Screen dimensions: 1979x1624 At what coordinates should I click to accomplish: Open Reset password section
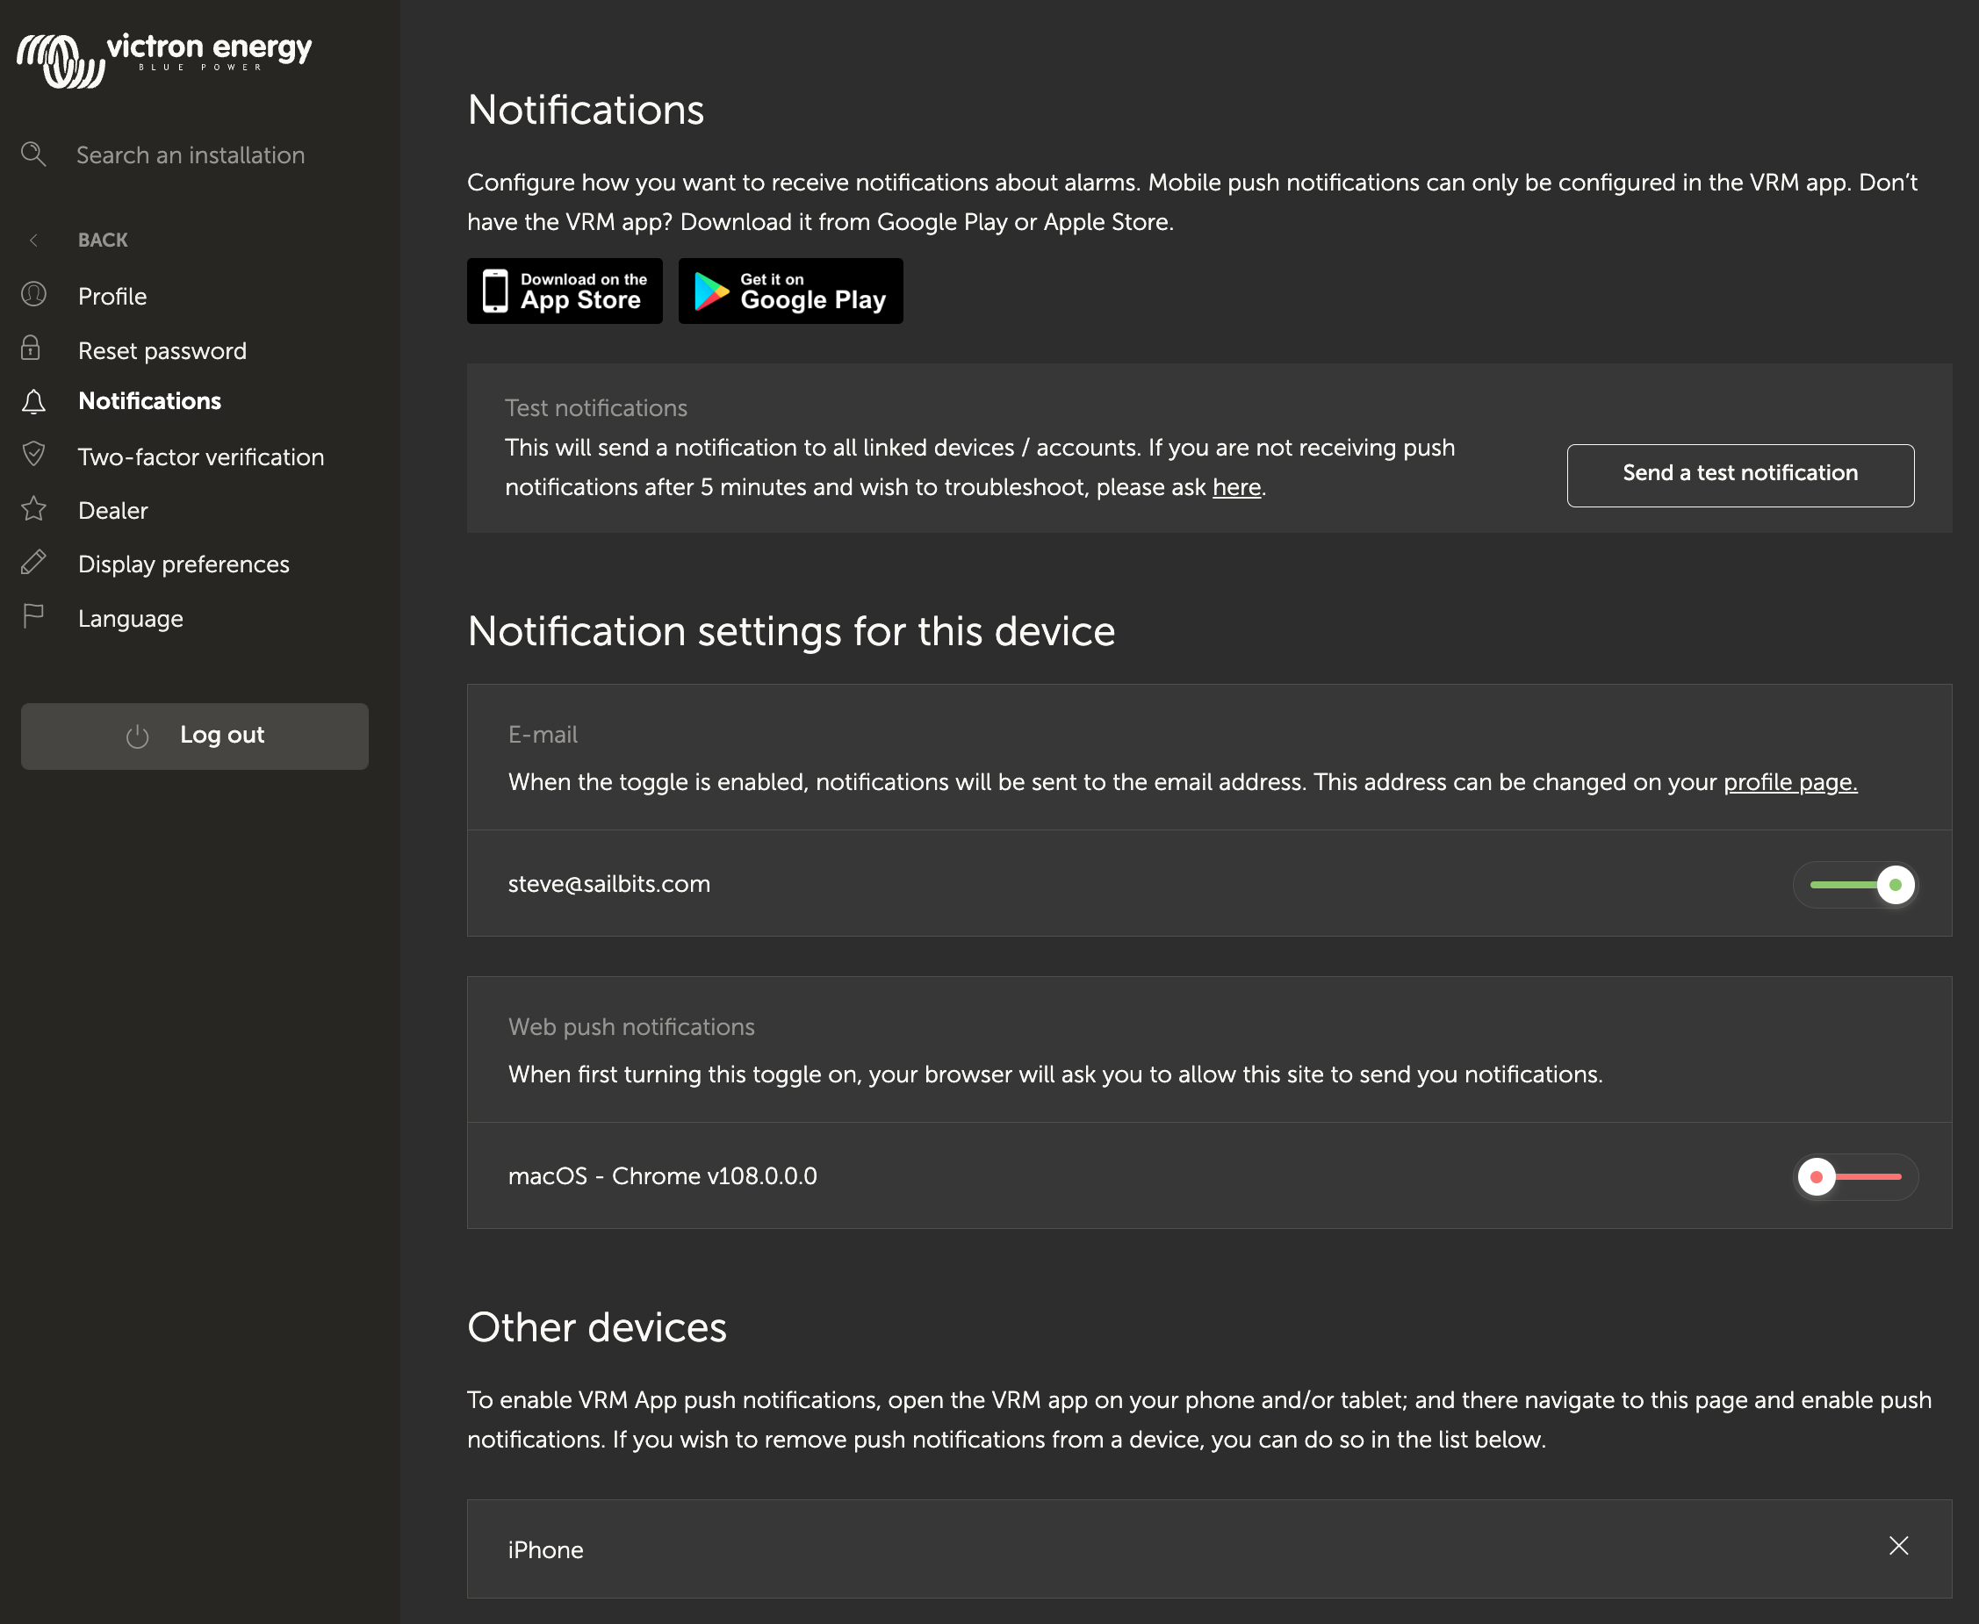(x=162, y=351)
